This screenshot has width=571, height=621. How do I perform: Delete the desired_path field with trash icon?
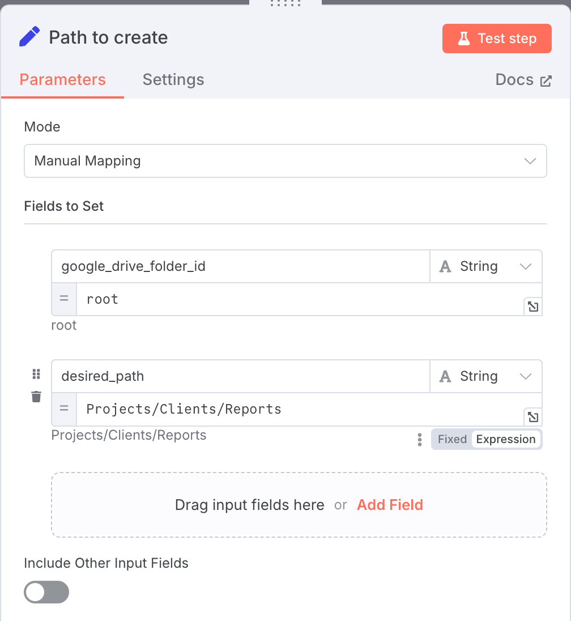(x=36, y=397)
